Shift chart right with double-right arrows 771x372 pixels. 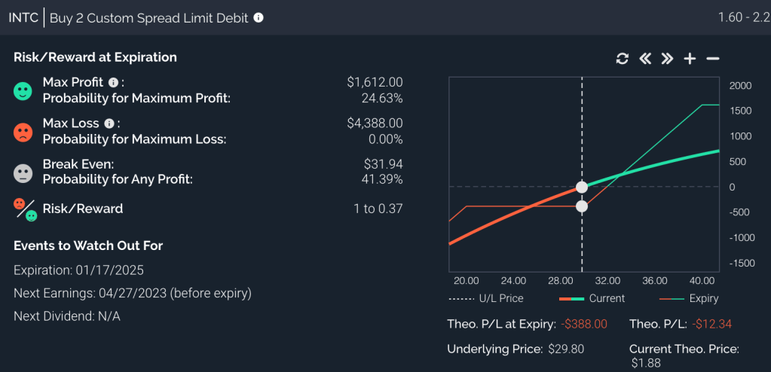(667, 59)
